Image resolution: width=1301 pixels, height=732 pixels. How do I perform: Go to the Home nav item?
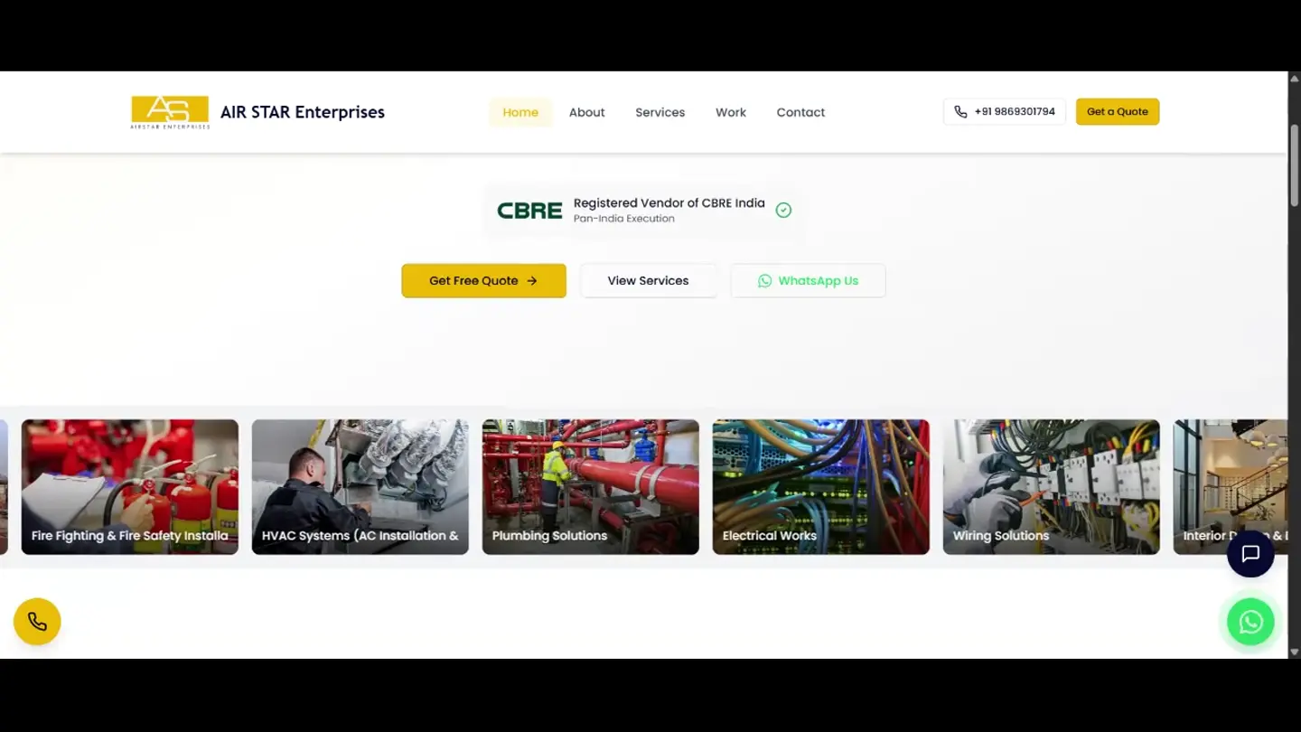point(520,112)
